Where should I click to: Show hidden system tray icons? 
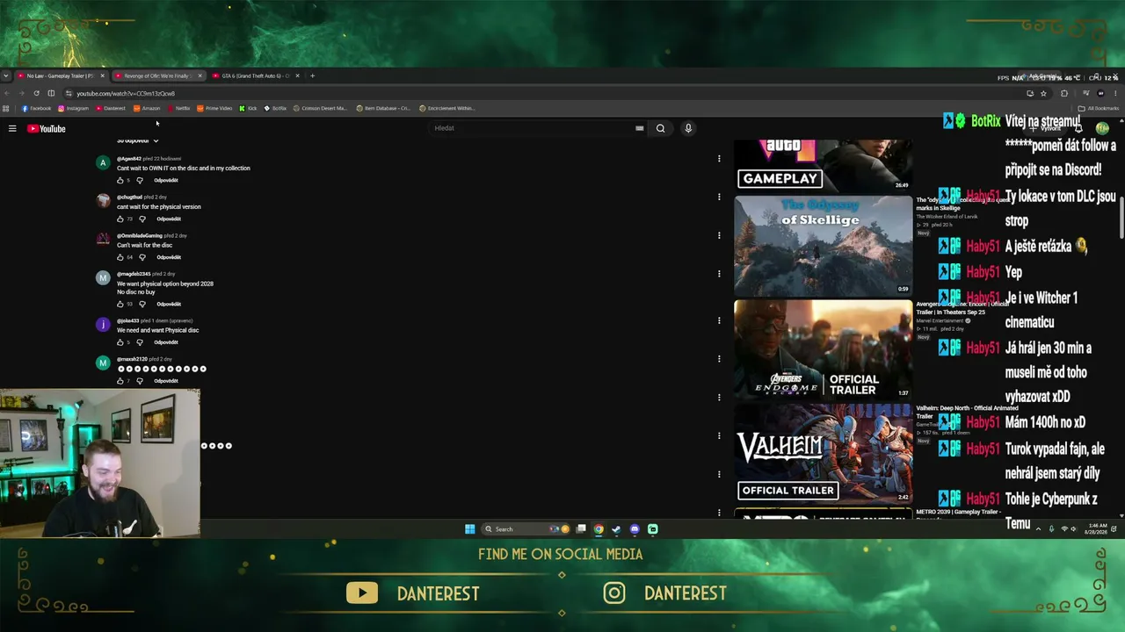coord(1038,529)
